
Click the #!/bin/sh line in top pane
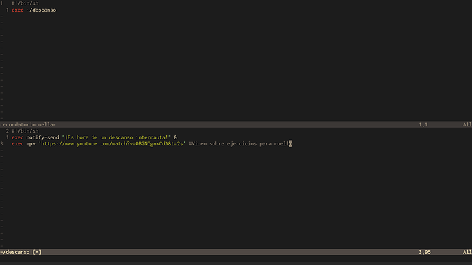[x=25, y=3]
